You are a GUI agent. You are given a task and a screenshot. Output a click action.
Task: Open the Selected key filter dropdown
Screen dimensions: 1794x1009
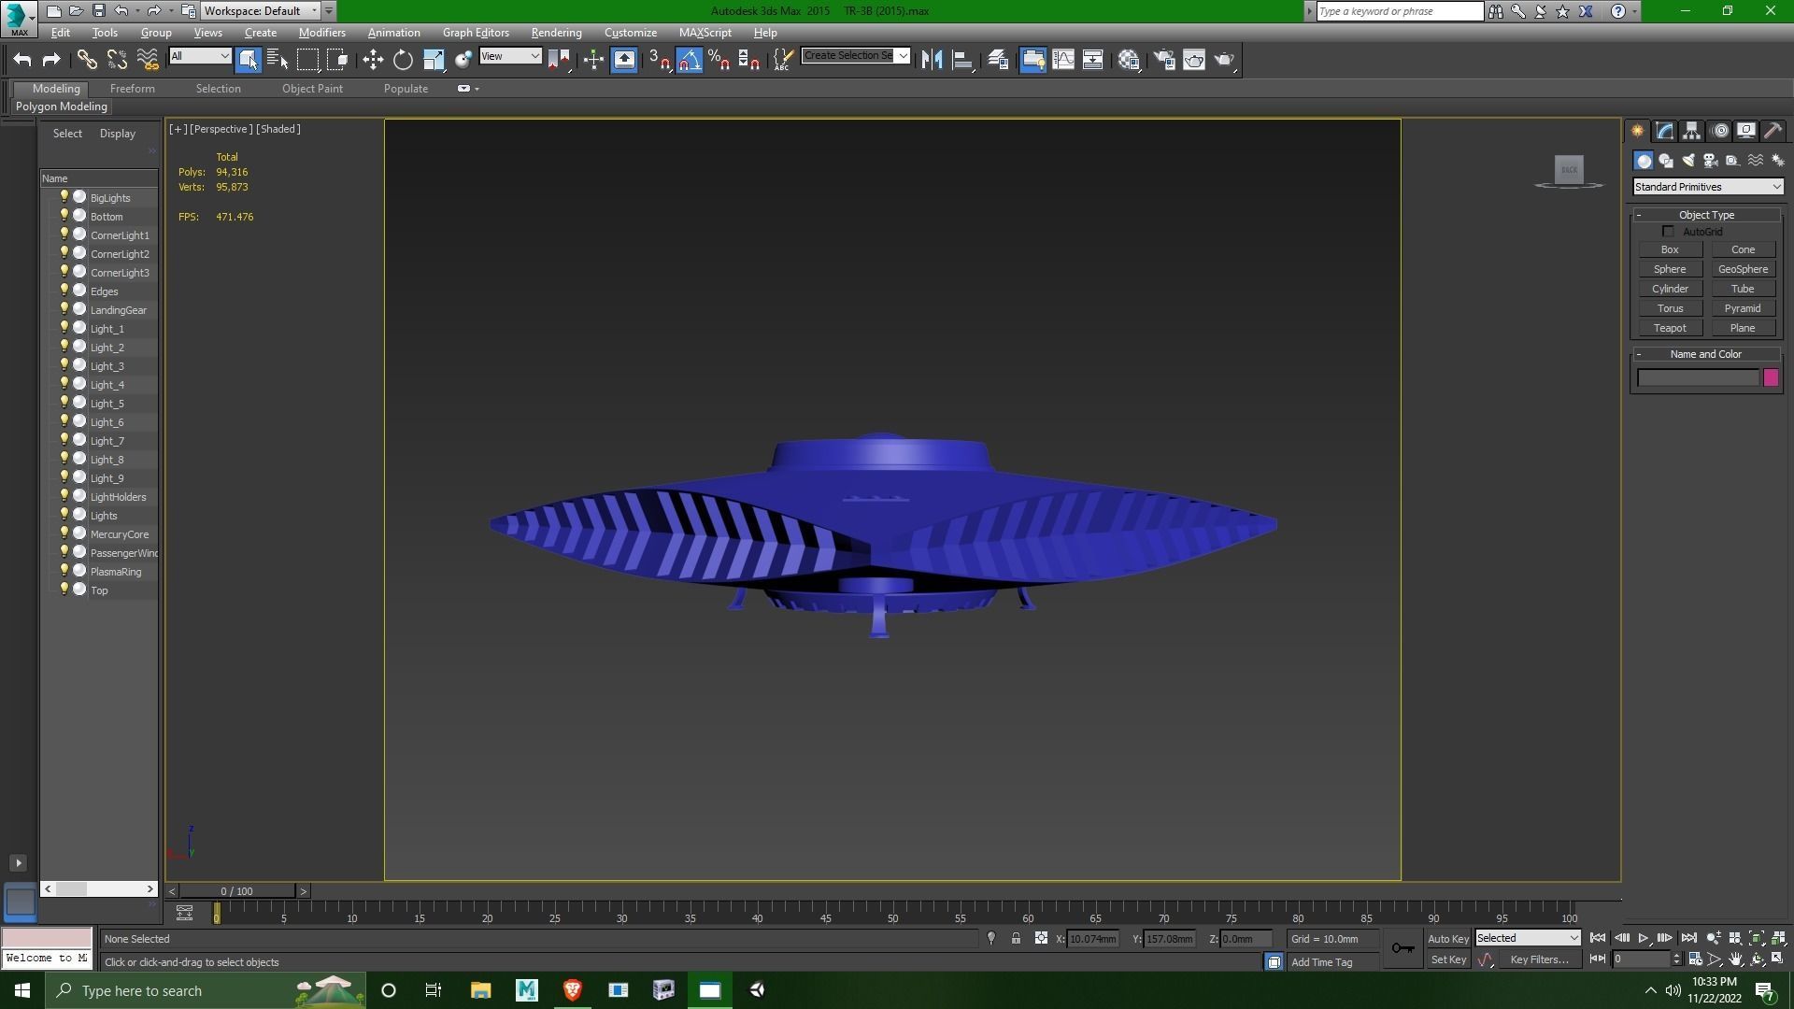coord(1528,938)
